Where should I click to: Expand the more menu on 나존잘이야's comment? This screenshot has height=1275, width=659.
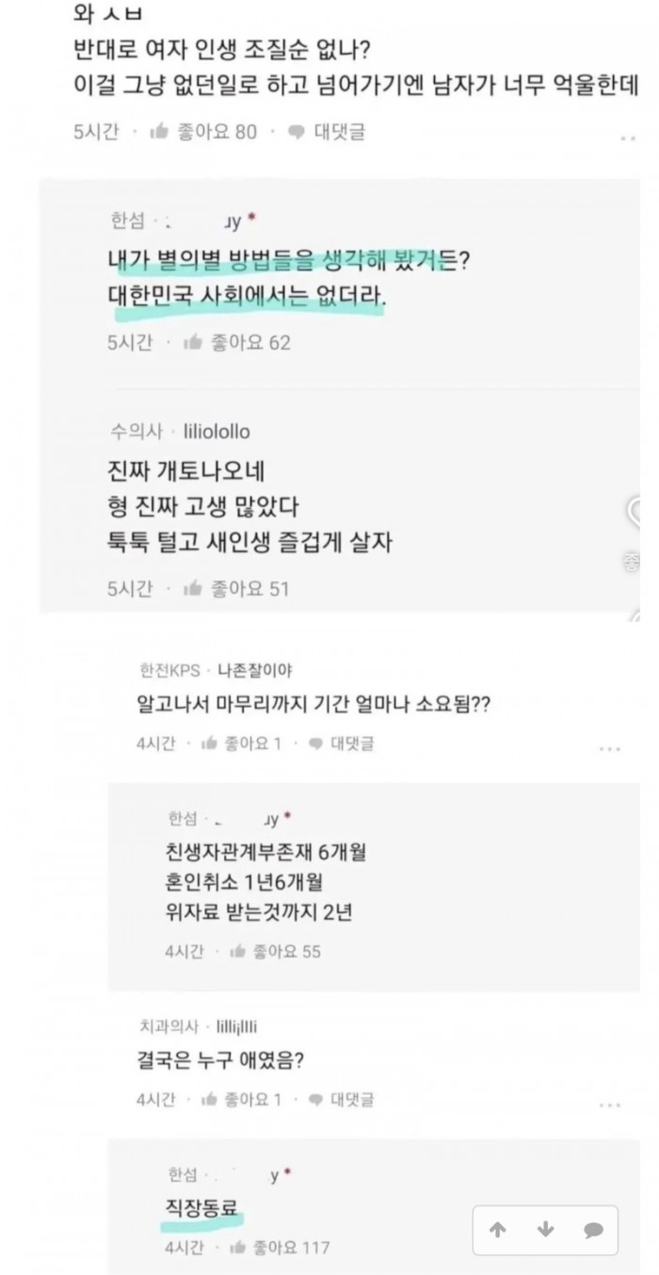coord(610,749)
